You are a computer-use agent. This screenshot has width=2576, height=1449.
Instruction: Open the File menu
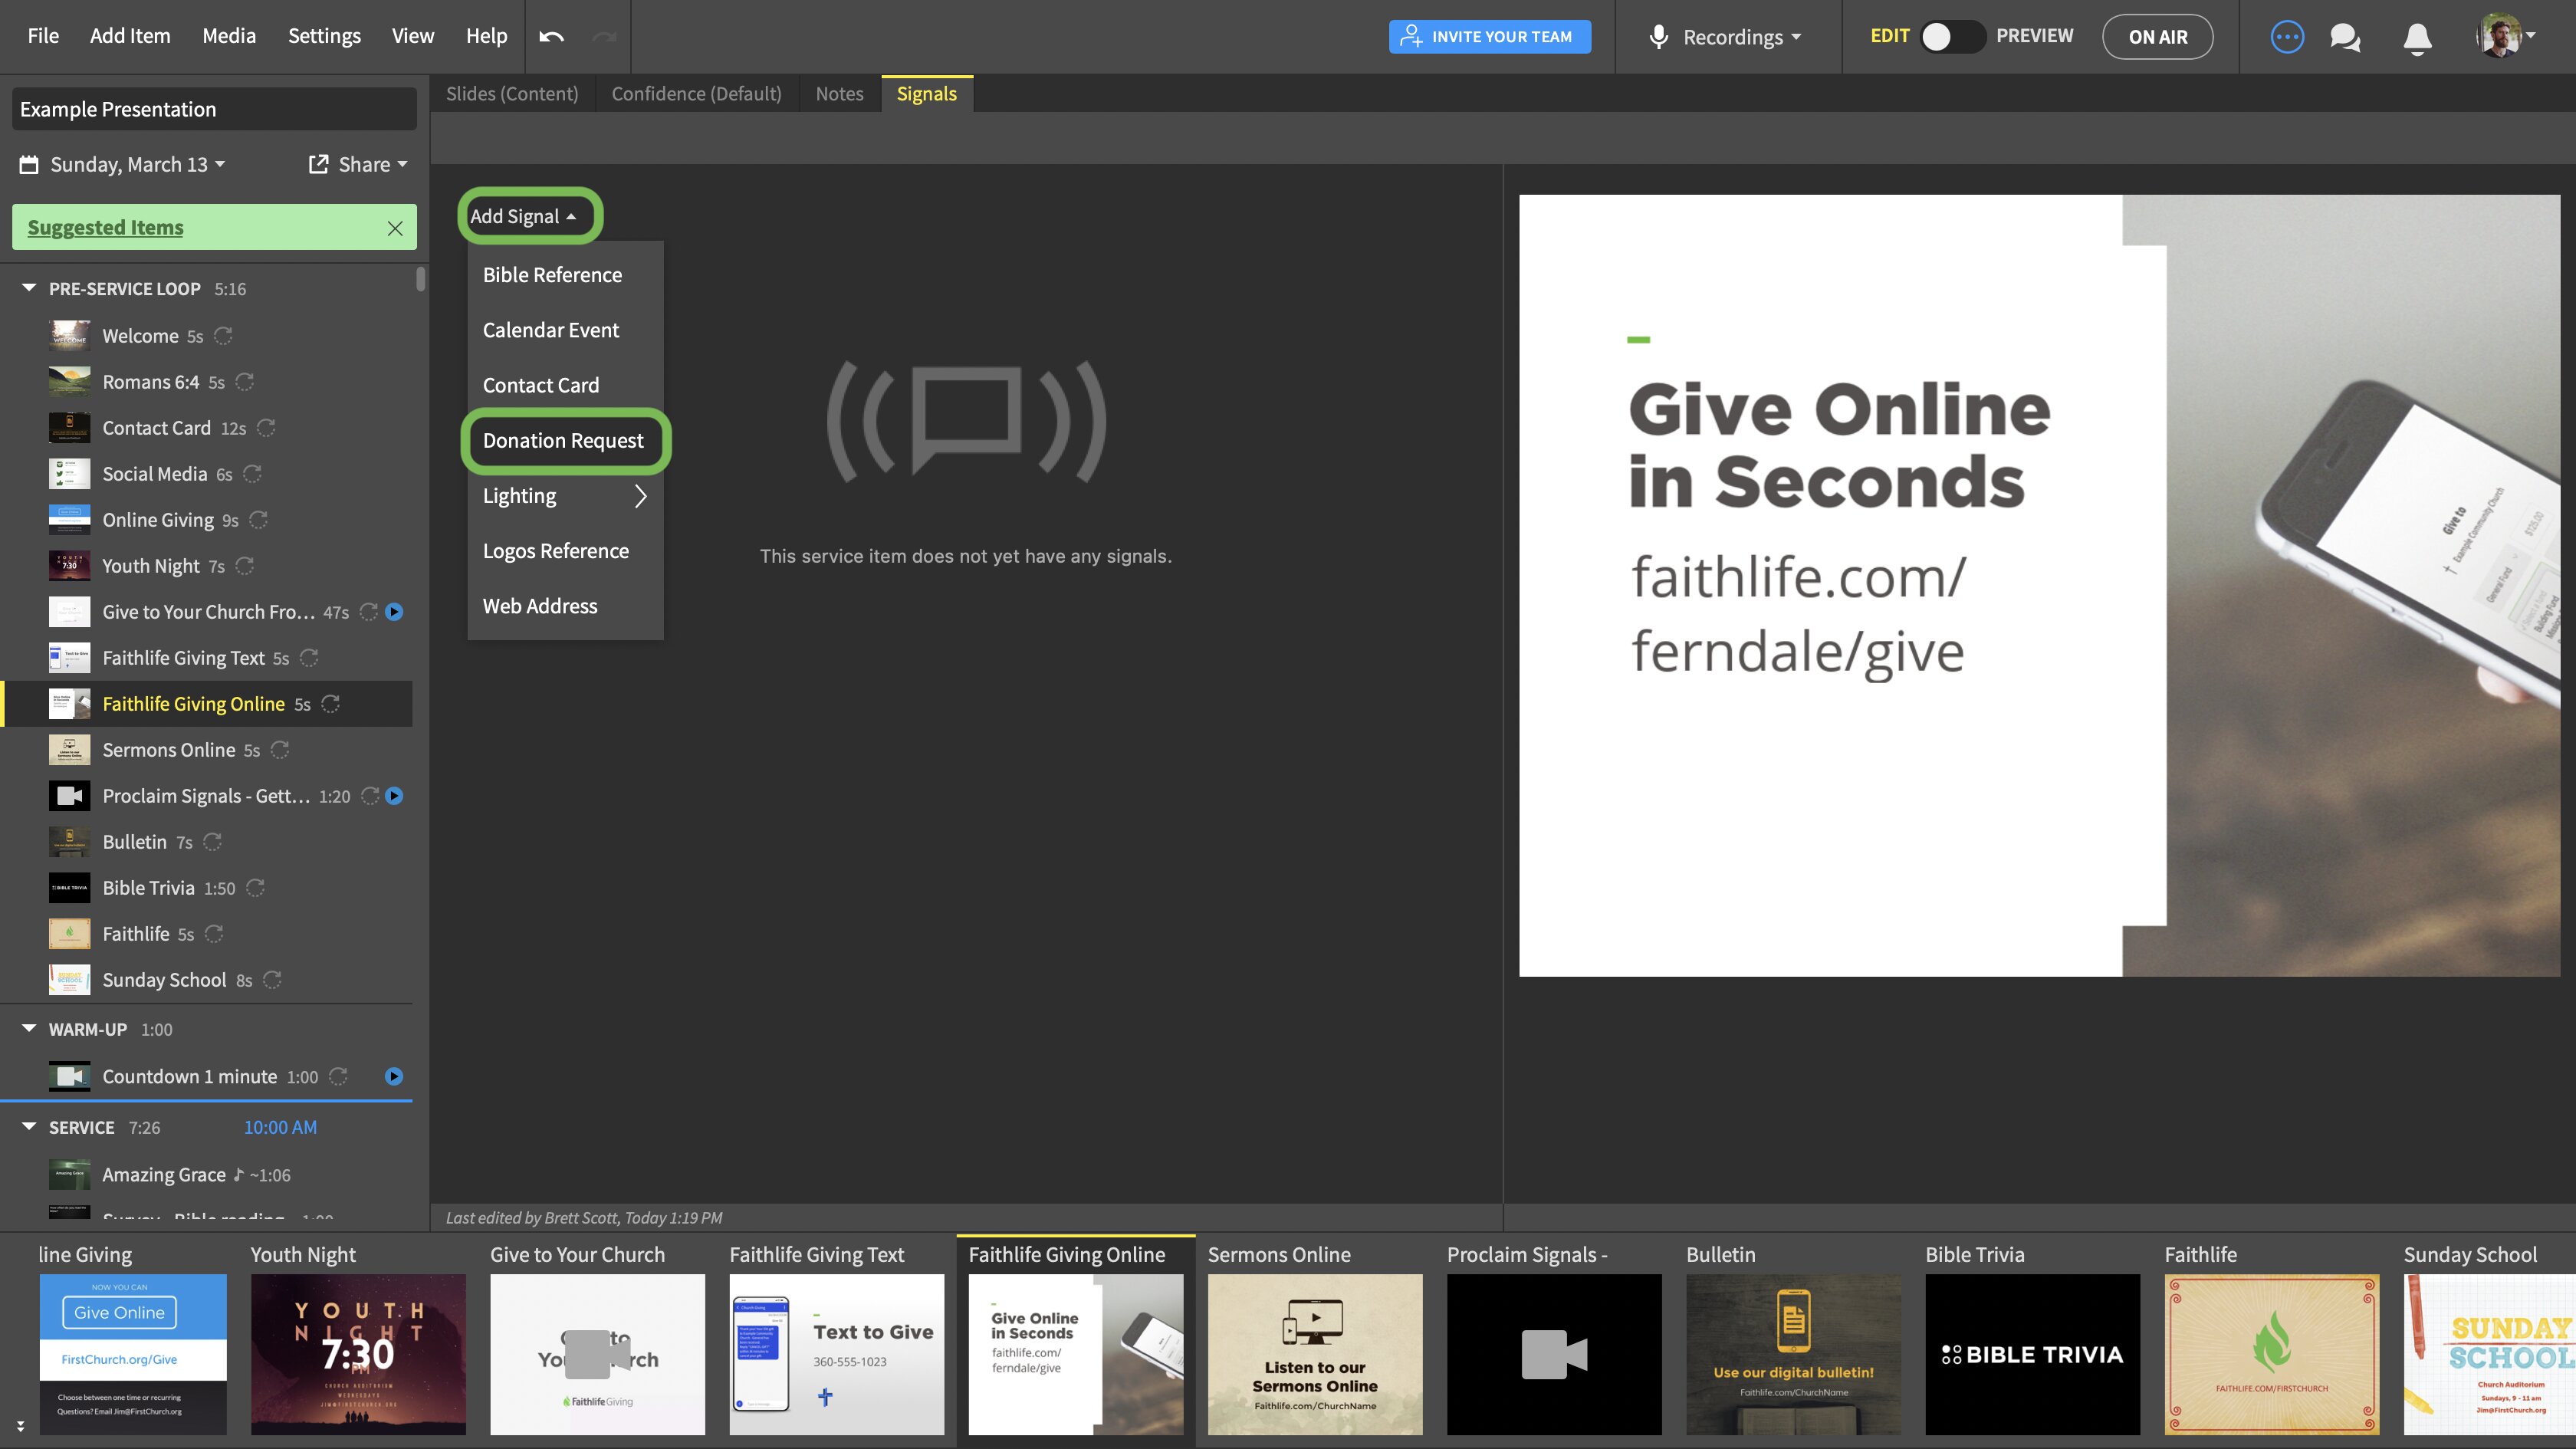pyautogui.click(x=43, y=36)
